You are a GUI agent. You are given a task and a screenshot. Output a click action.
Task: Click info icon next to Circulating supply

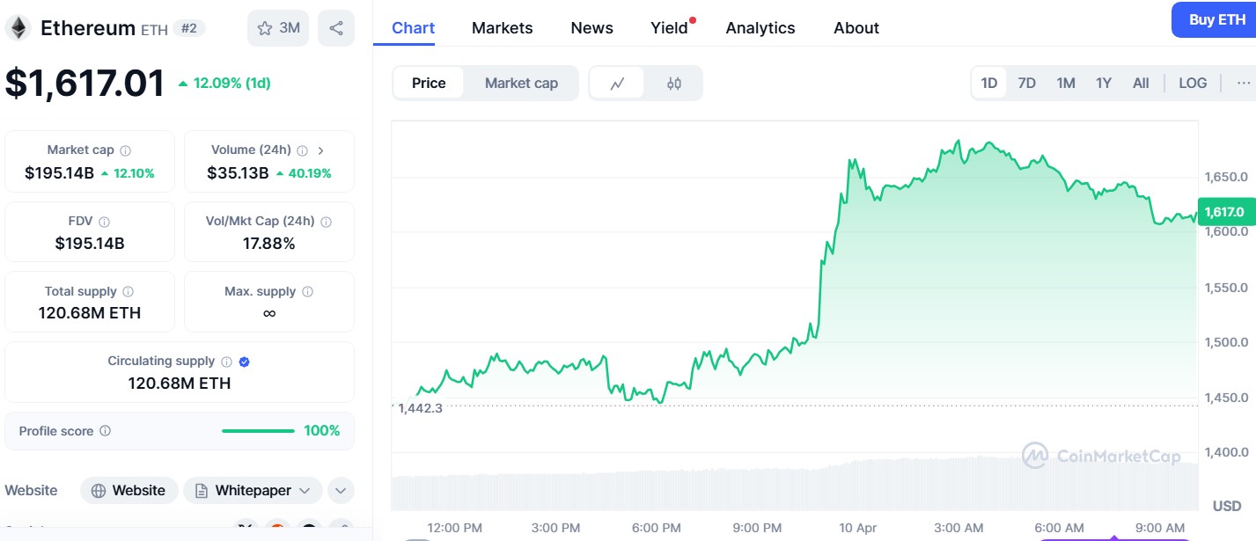226,362
